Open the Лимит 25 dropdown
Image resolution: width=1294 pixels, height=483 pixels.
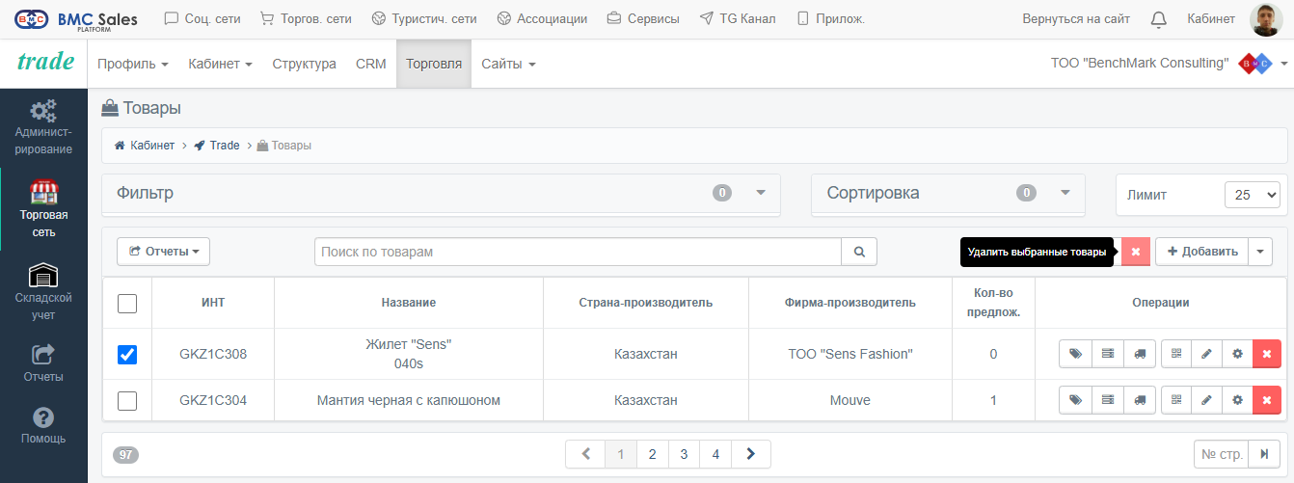pos(1252,194)
